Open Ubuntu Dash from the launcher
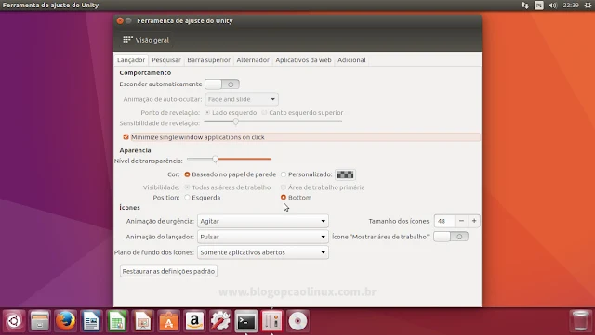 [14, 321]
